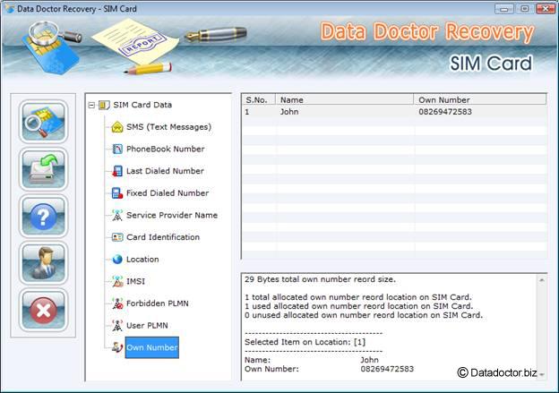Select PhoneBook Number in tree

166,149
